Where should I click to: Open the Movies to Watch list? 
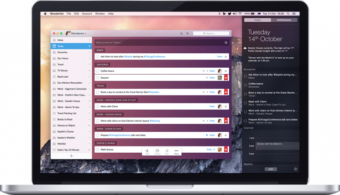coord(71,125)
